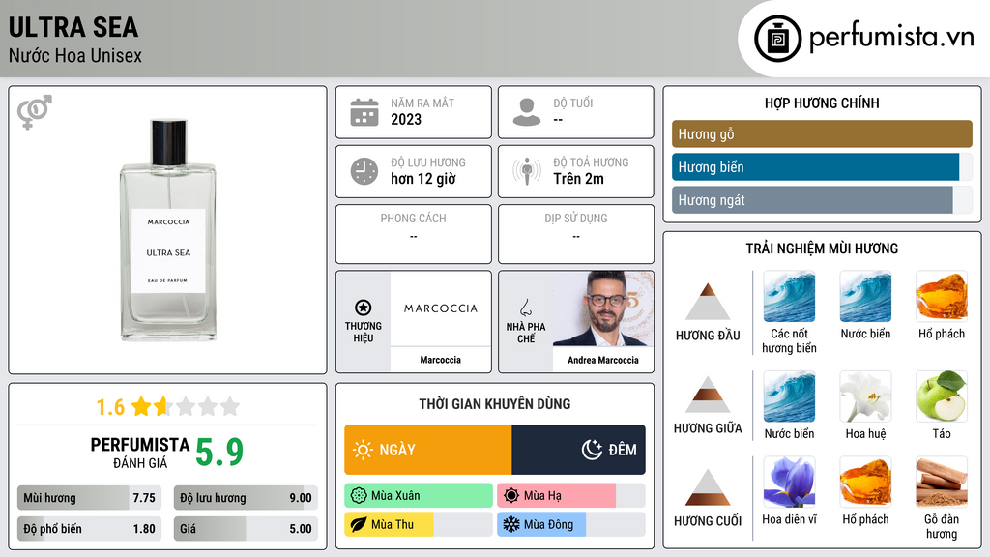This screenshot has width=990, height=557.
Task: Click the Giá score bar
Action: pos(246,529)
